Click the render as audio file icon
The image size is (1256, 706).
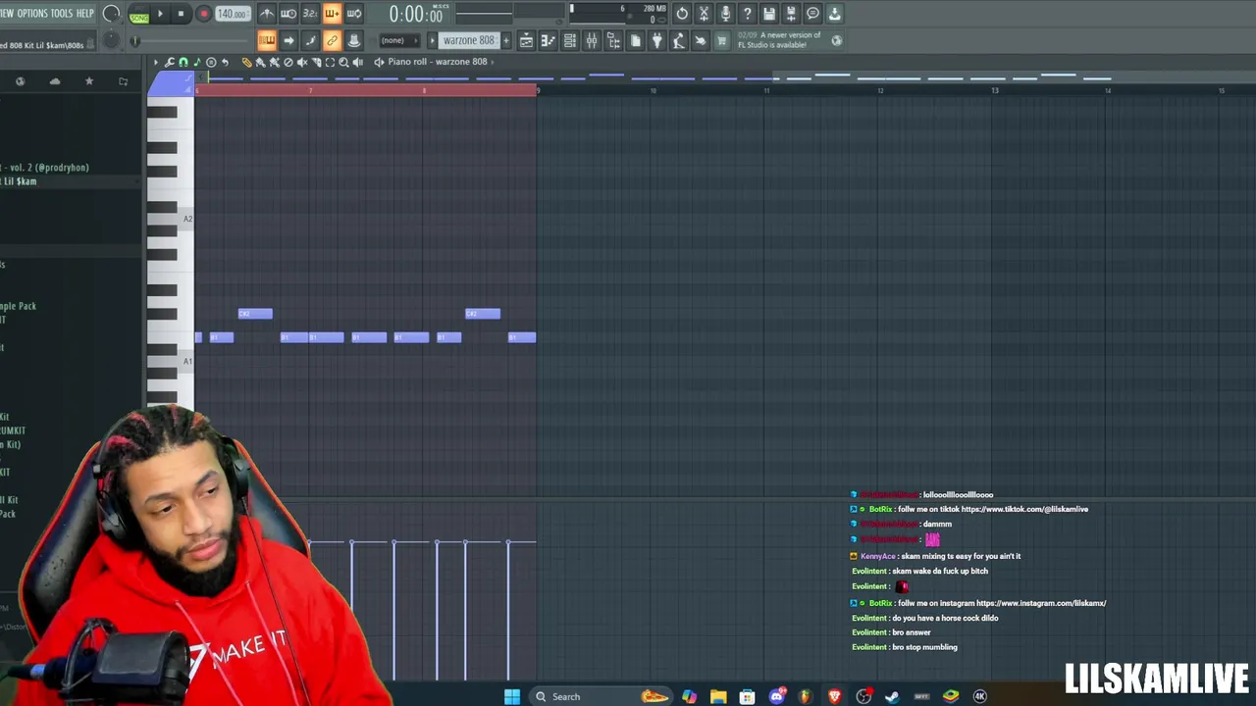tap(791, 14)
